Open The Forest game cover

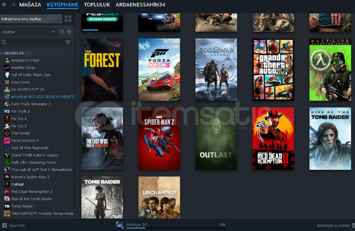102,70
